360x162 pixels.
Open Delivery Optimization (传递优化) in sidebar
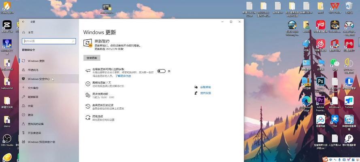49,70
